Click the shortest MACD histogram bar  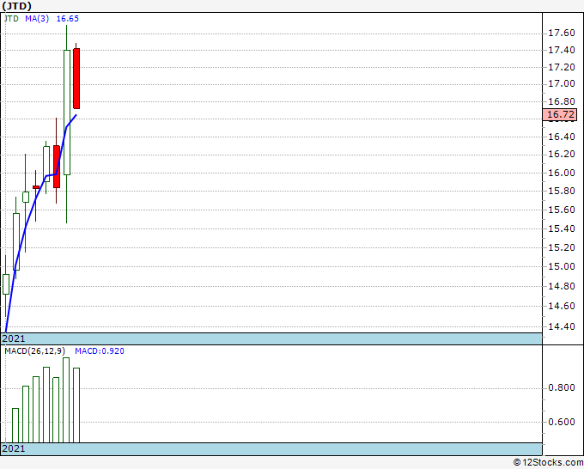15,425
